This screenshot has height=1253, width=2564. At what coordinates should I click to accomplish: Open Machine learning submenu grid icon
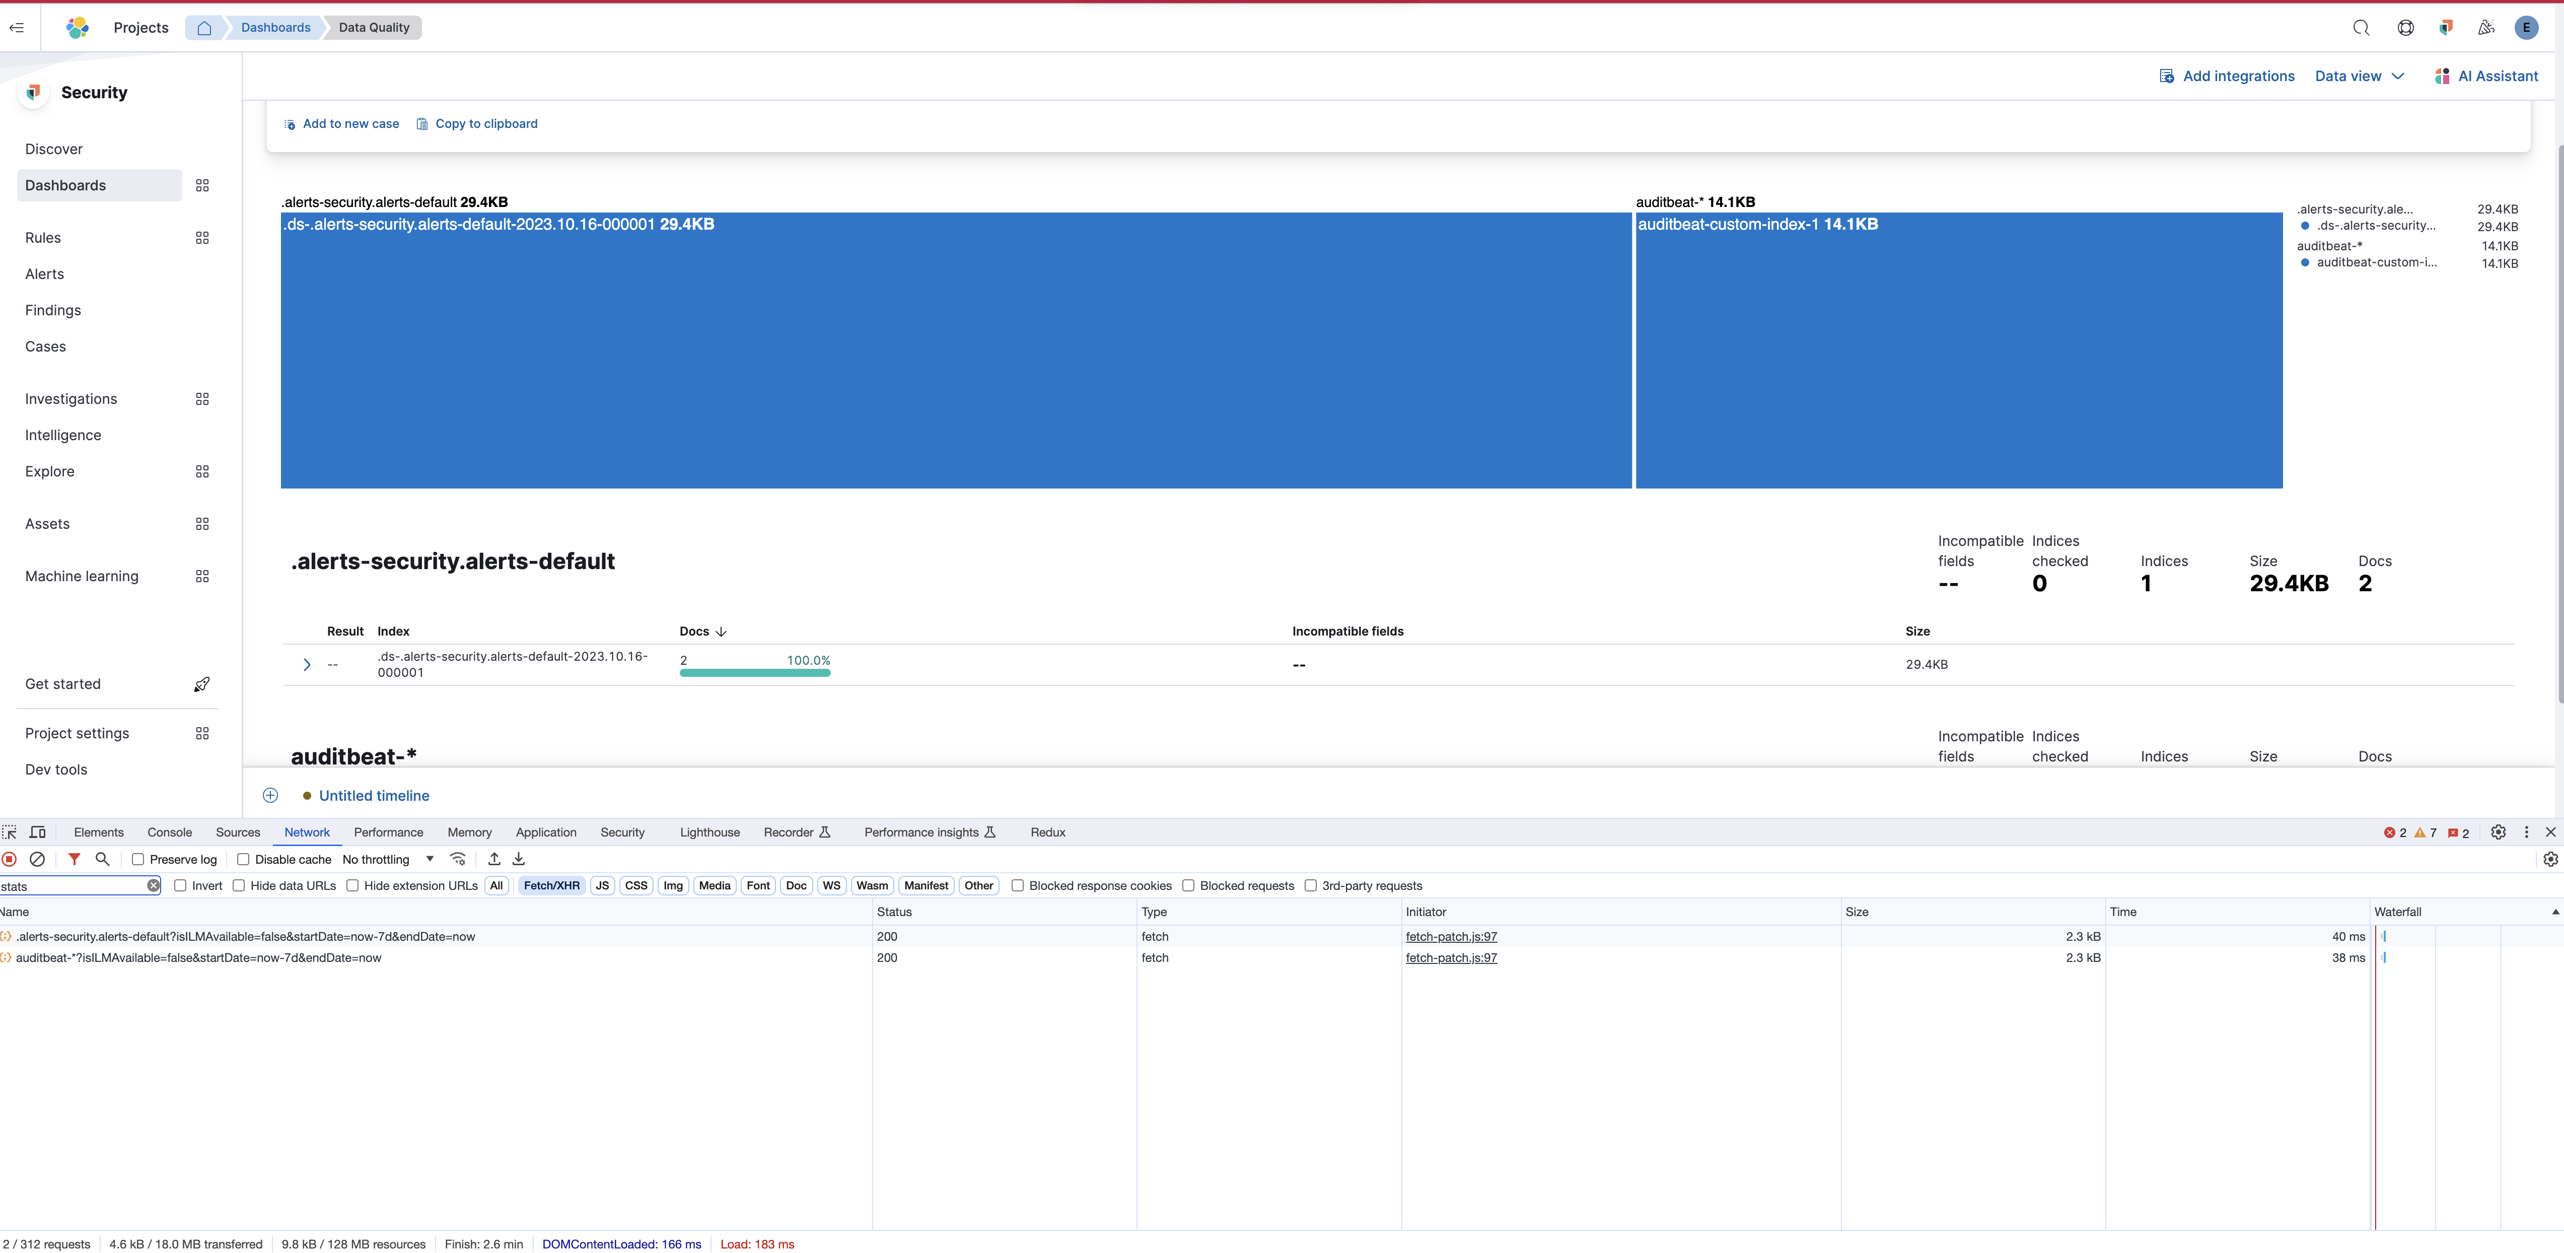(202, 576)
